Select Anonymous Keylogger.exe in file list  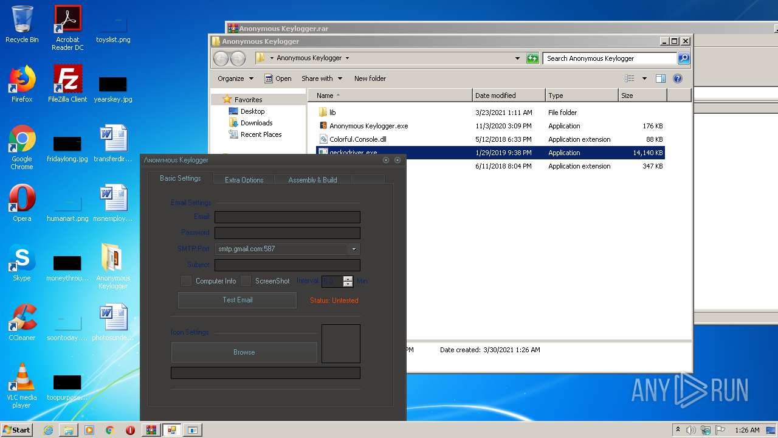[x=490, y=126]
